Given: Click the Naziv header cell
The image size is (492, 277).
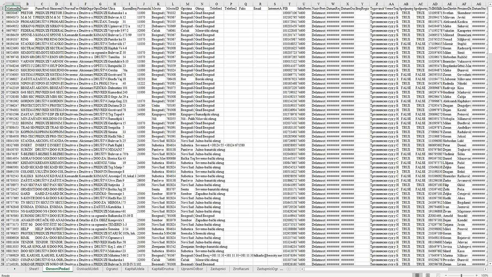Looking at the screenshot, I should [x=27, y=8].
